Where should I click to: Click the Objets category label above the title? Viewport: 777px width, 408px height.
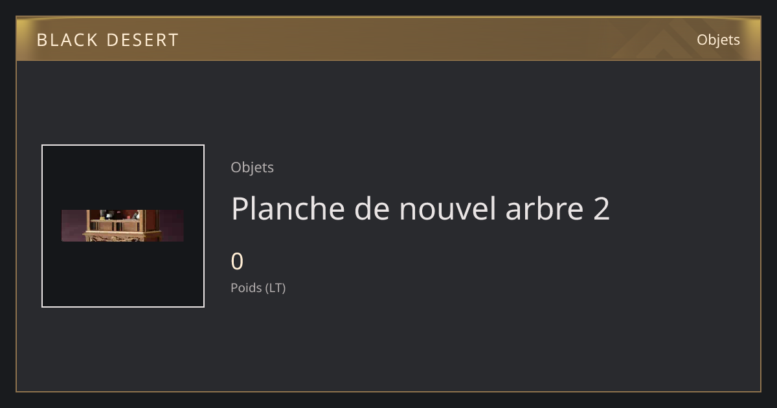253,168
